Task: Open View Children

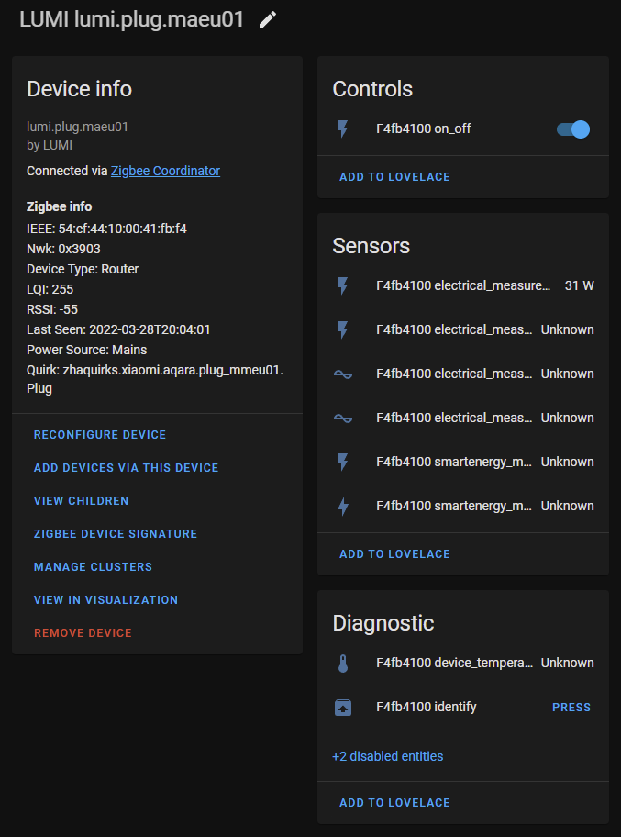Action: tap(81, 501)
